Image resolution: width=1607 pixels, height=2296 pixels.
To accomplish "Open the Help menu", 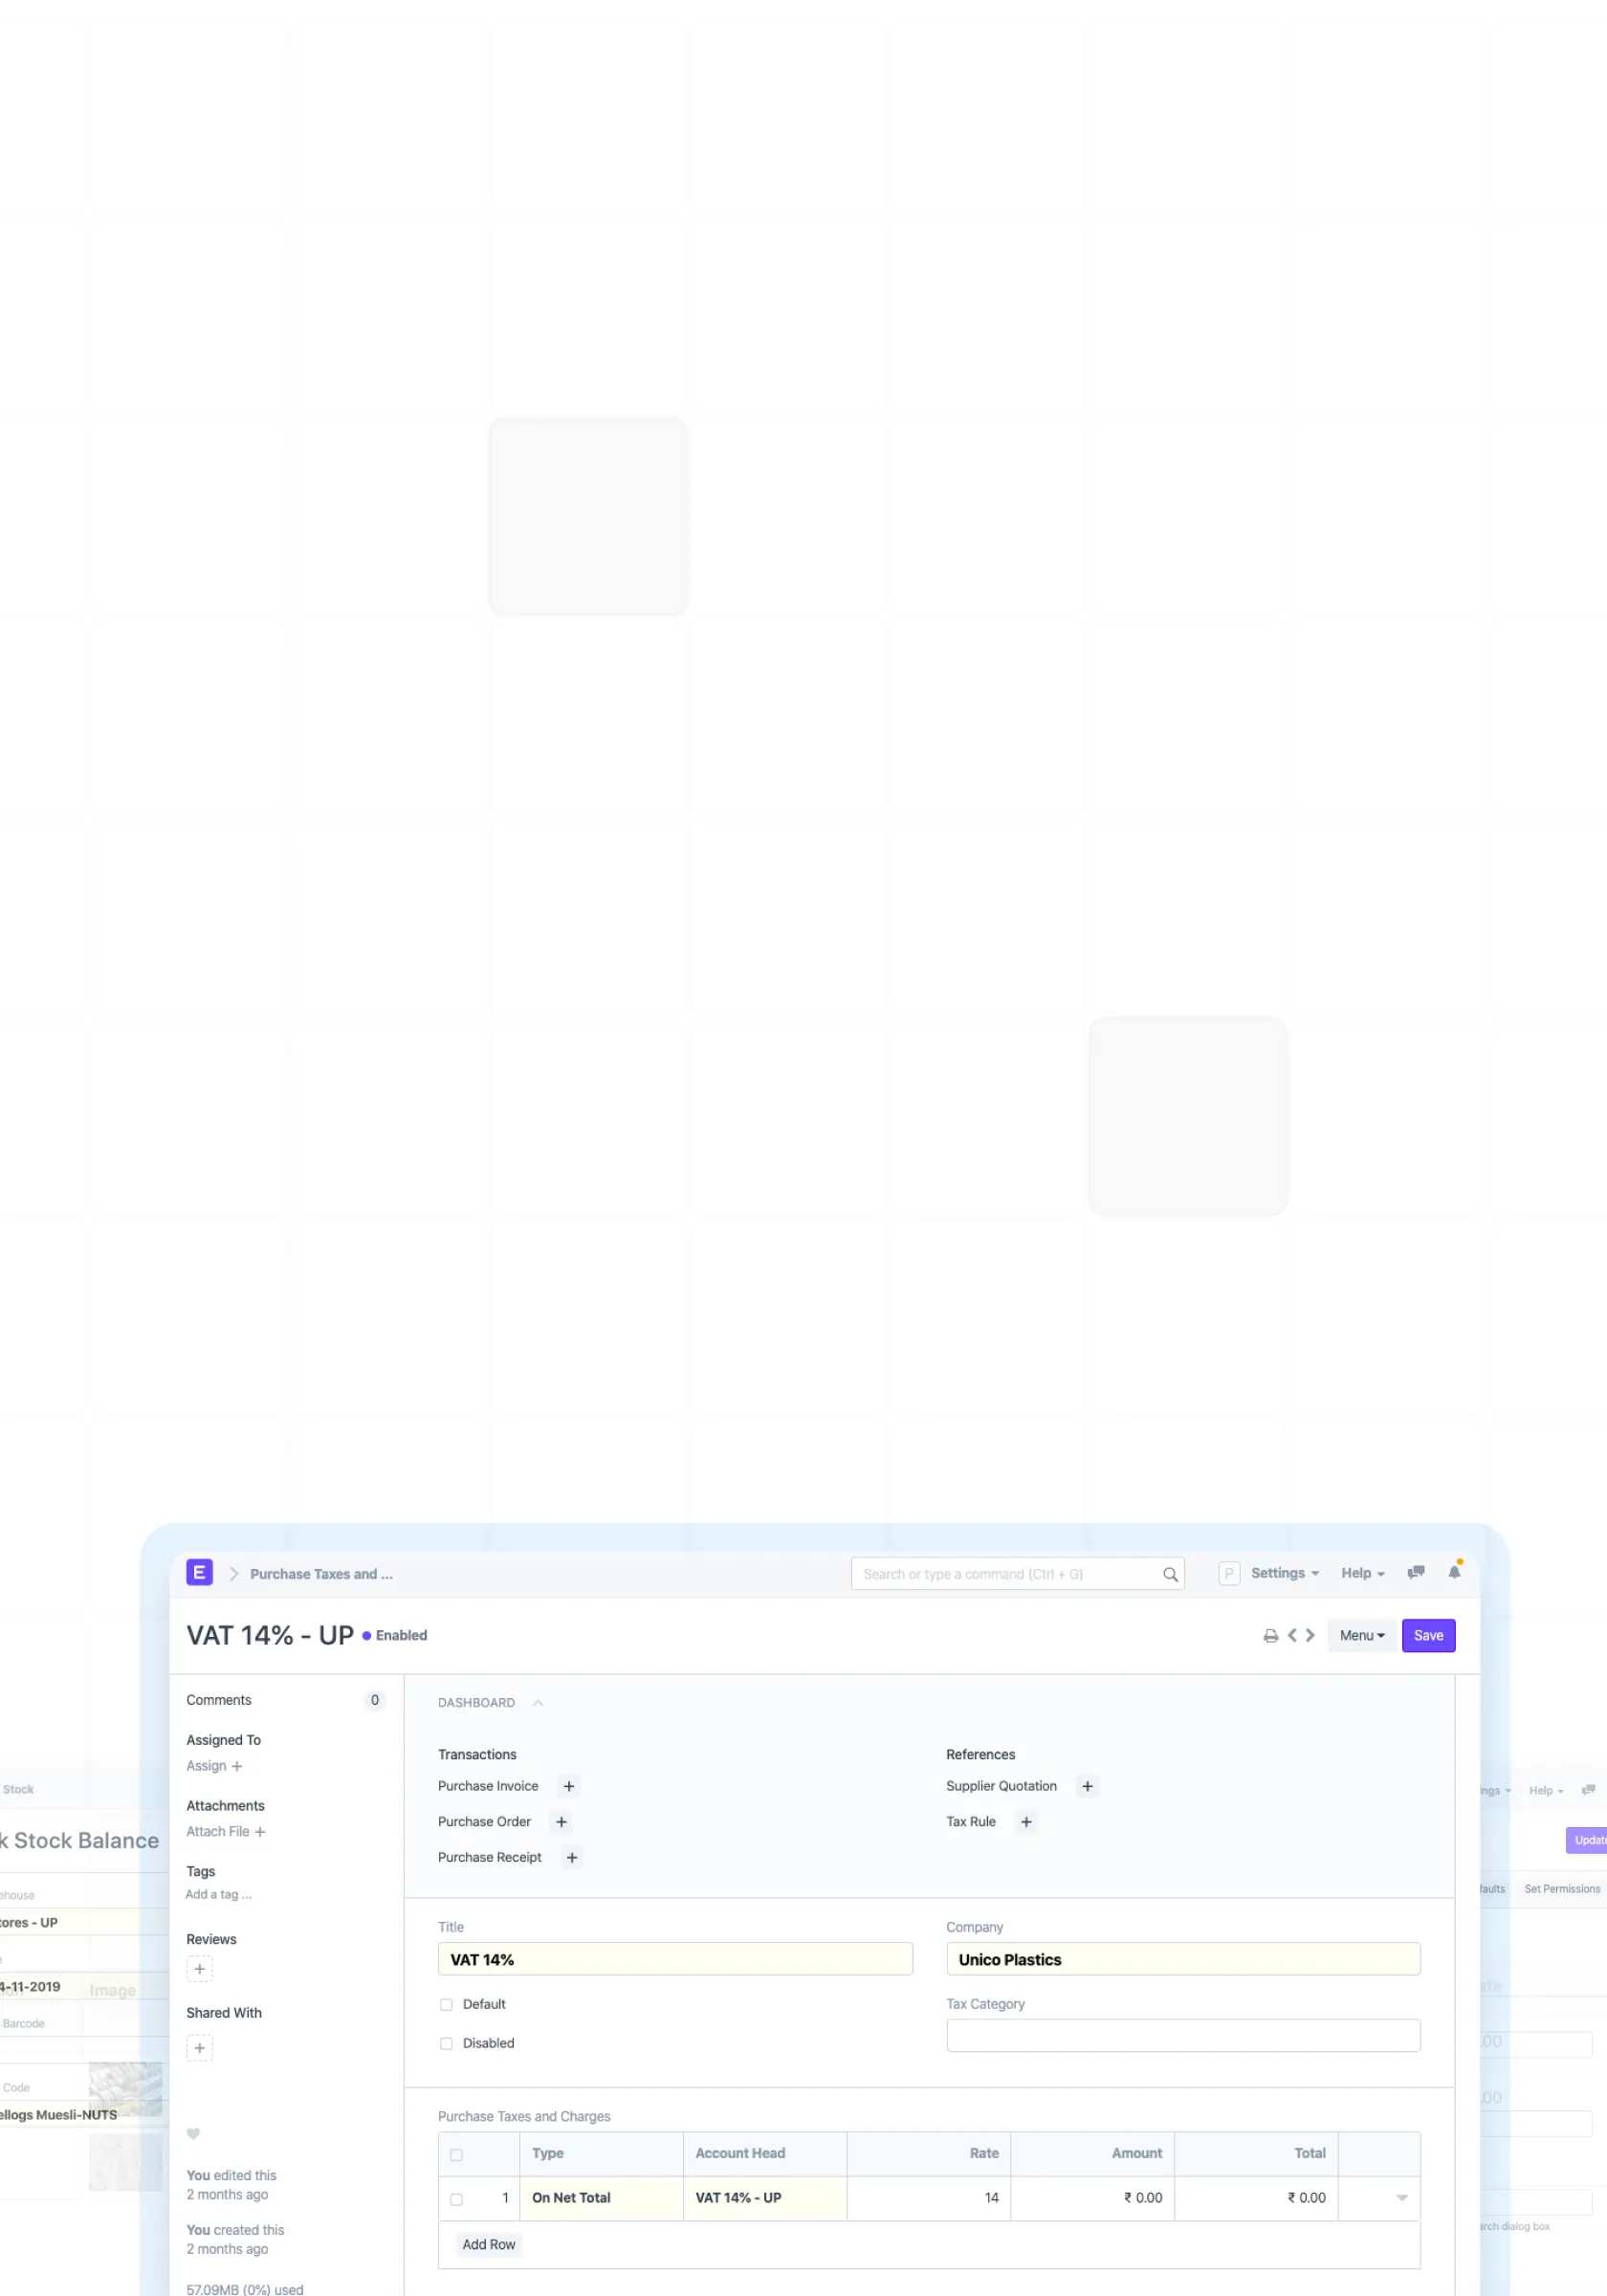I will (x=1362, y=1573).
